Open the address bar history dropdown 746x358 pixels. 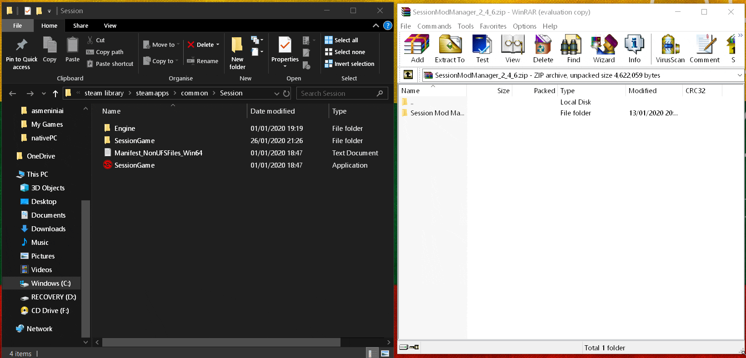pyautogui.click(x=276, y=93)
